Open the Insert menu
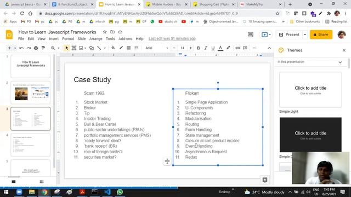This screenshot has width=351, height=197. [54, 39]
